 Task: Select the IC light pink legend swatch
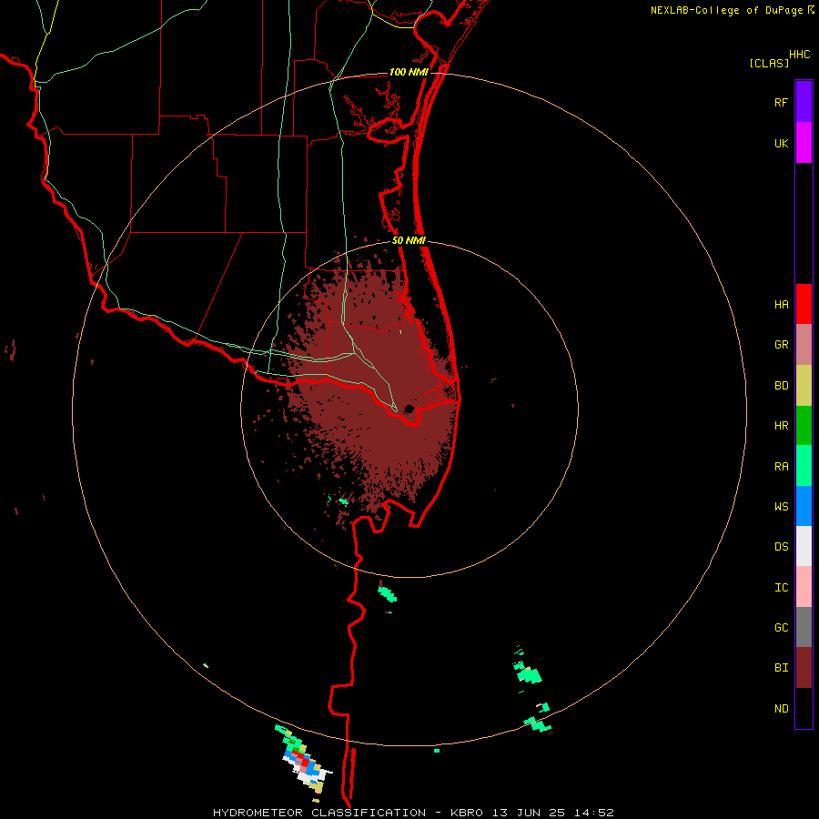click(804, 587)
